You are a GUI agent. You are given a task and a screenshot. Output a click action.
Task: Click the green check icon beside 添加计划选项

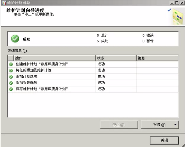tap(11, 77)
